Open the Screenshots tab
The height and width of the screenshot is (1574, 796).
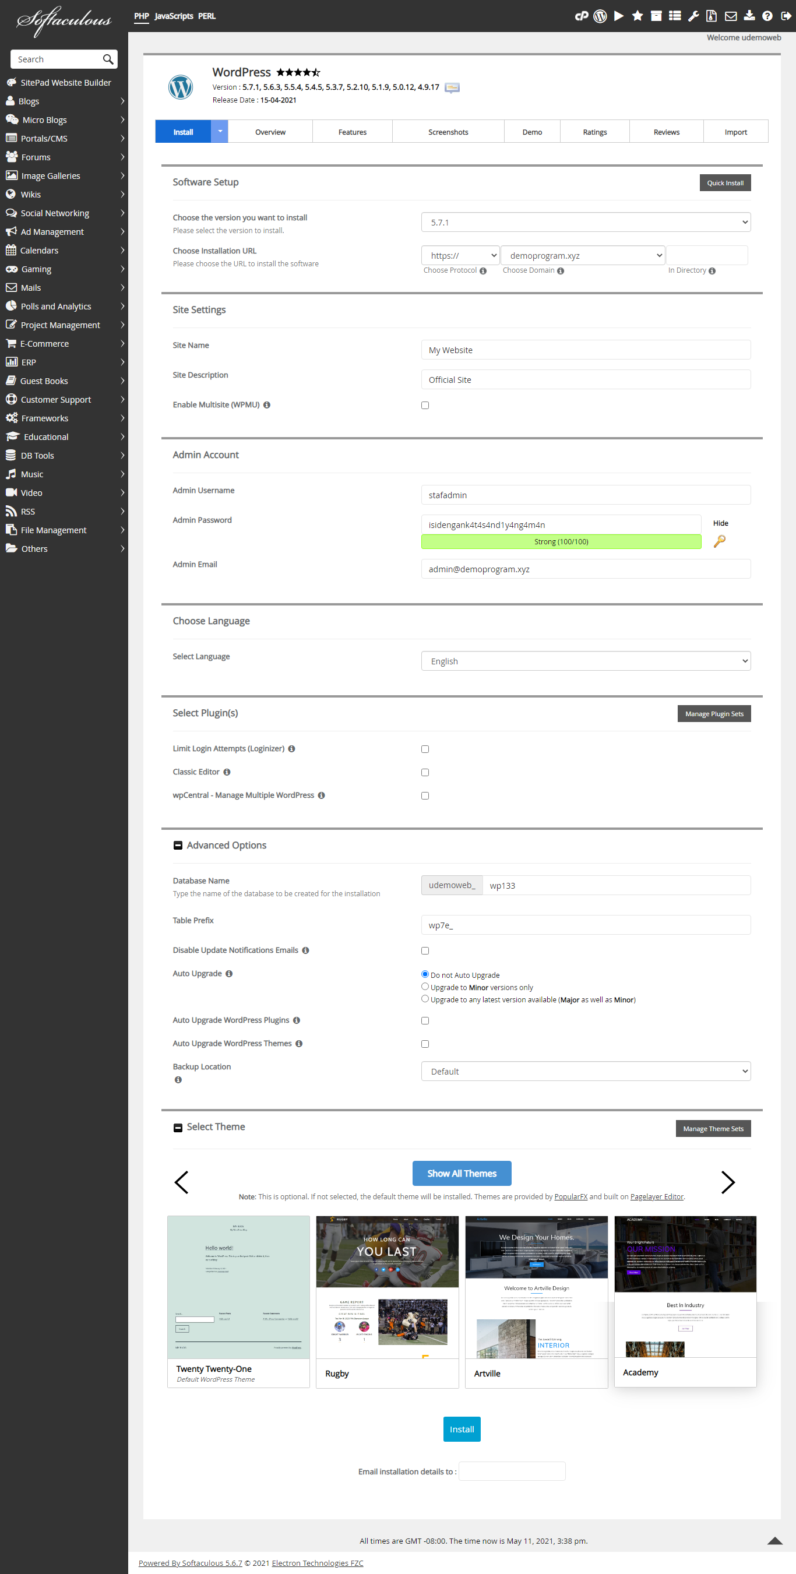[448, 131]
